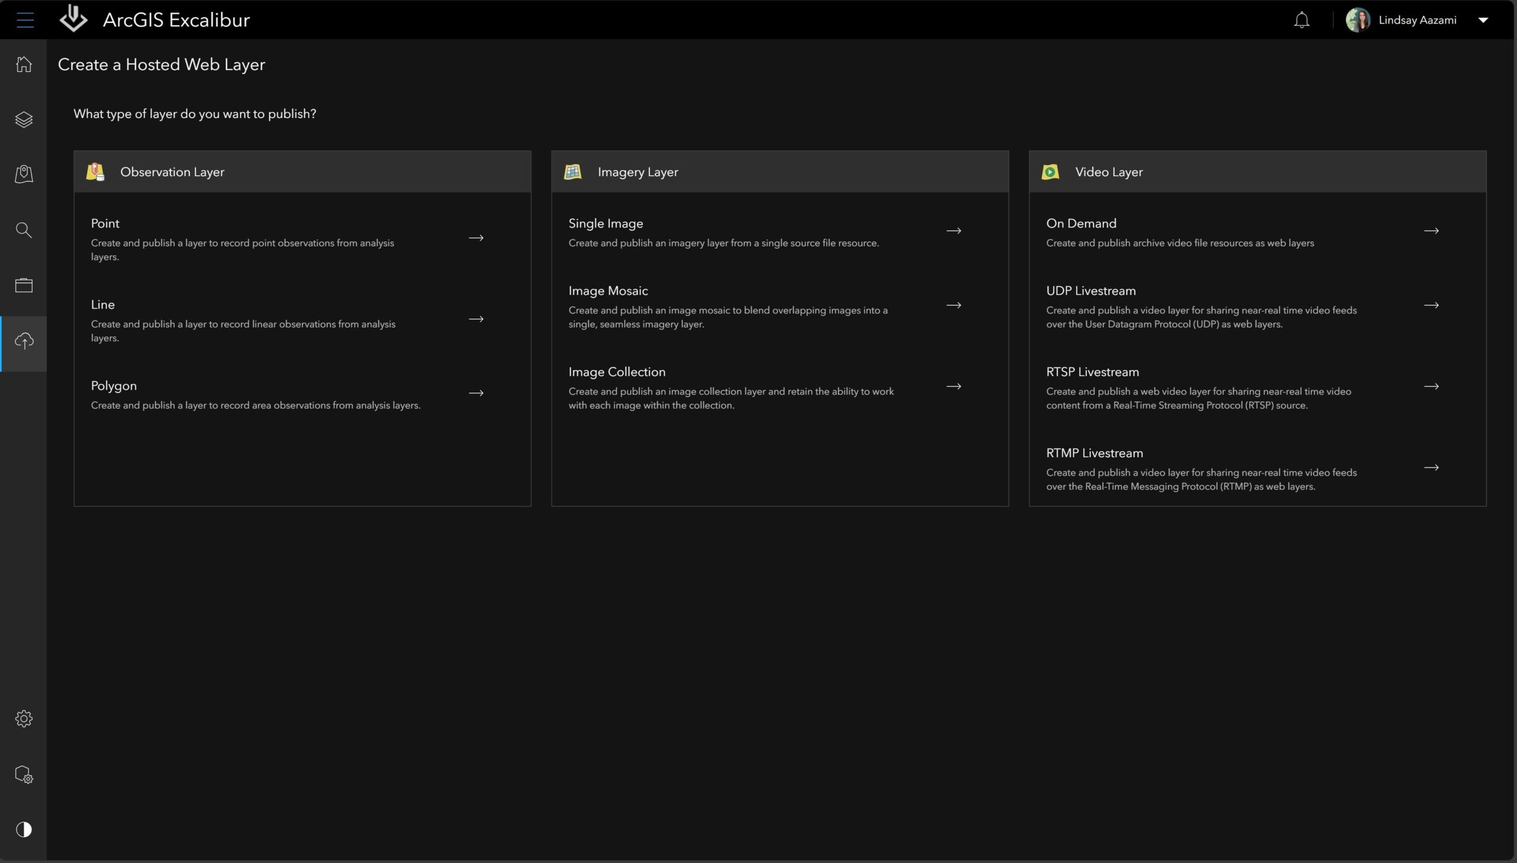1517x863 pixels.
Task: Click the arrow next to Polygon
Action: tap(476, 393)
